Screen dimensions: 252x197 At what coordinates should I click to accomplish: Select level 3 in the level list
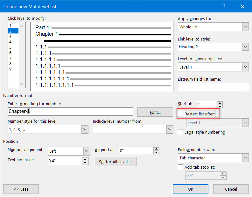point(13,37)
